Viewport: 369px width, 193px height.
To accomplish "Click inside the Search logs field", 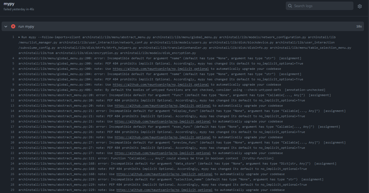I will [x=320, y=6].
